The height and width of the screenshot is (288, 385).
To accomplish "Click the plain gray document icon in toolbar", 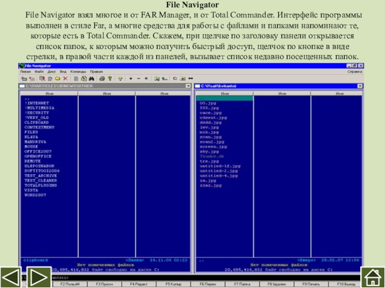I will click(76, 79).
